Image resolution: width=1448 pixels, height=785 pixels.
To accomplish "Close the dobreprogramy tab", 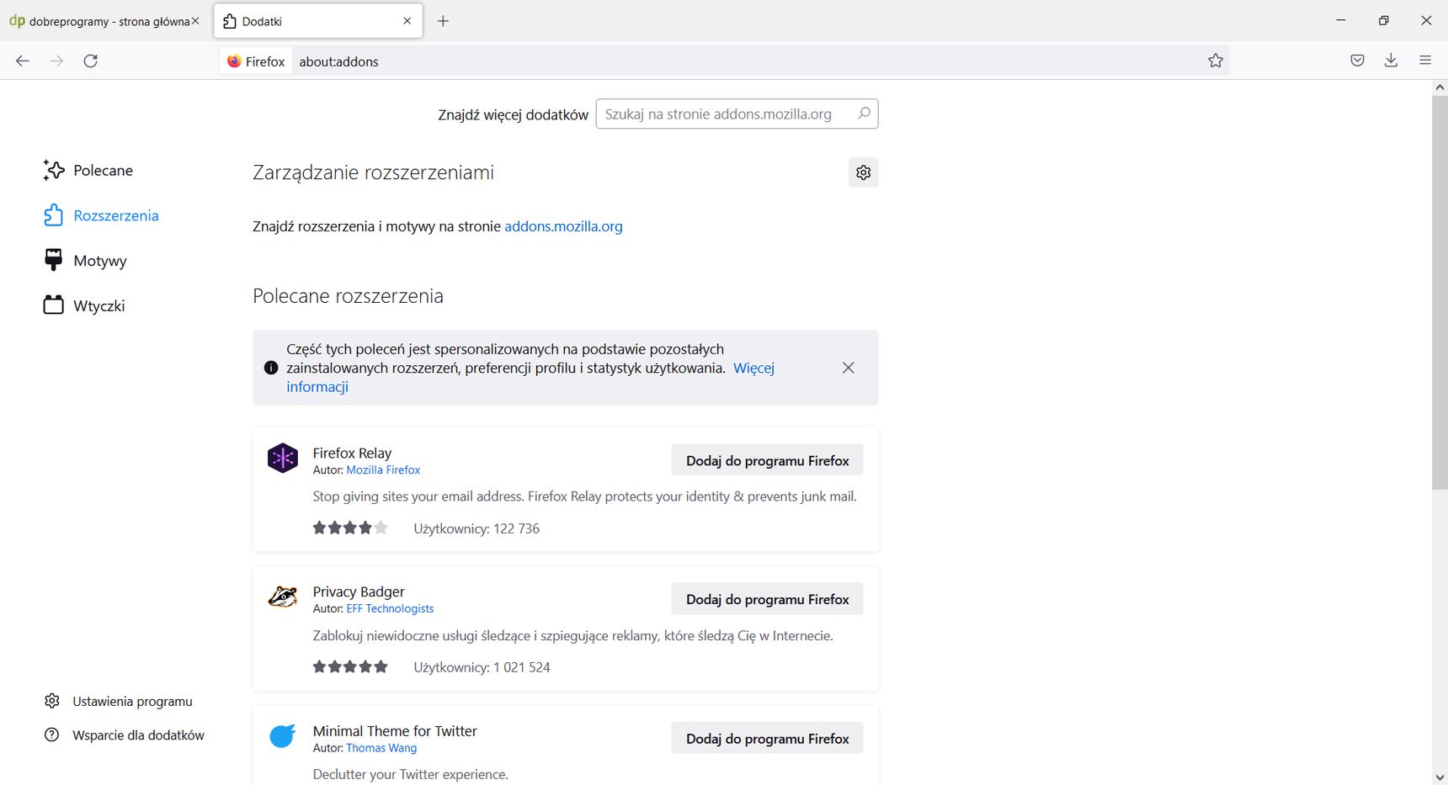I will pyautogui.click(x=195, y=21).
